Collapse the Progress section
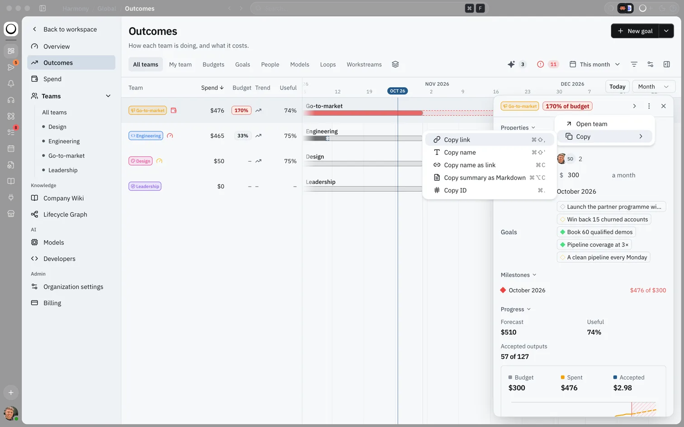Image resolution: width=684 pixels, height=427 pixels. 516,309
